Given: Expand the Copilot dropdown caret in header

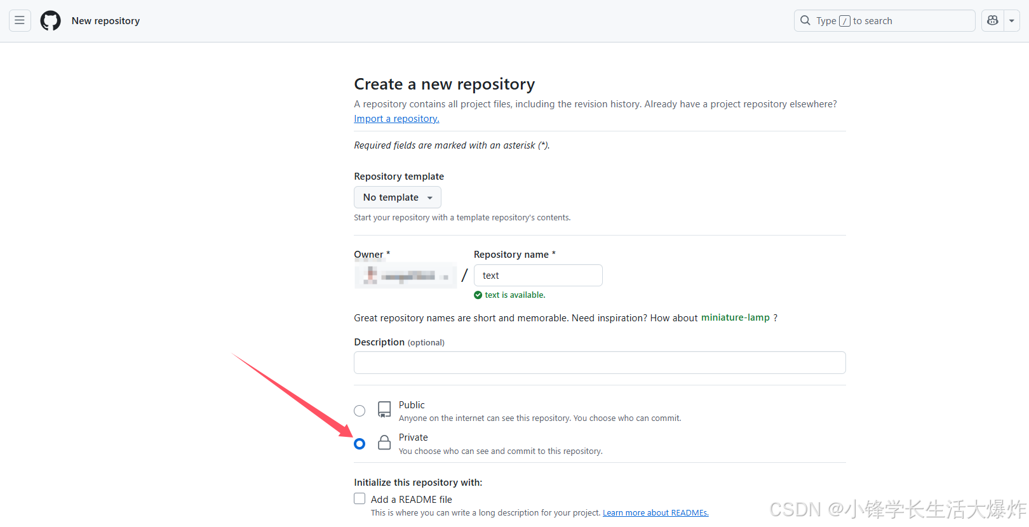Looking at the screenshot, I should pos(1012,20).
